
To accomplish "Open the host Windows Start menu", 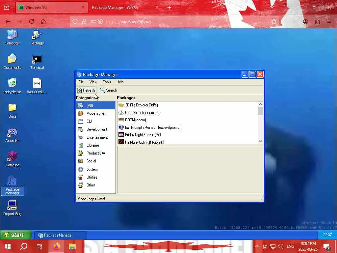I will pyautogui.click(x=8, y=246).
